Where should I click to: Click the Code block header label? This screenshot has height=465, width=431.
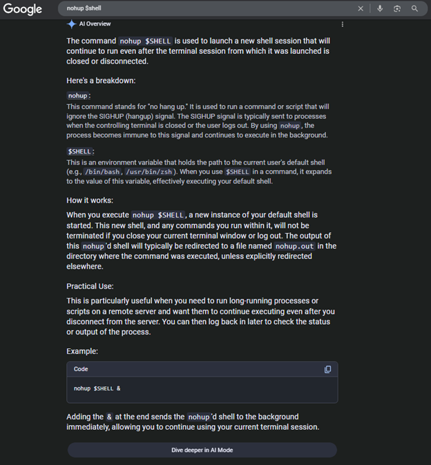(81, 369)
